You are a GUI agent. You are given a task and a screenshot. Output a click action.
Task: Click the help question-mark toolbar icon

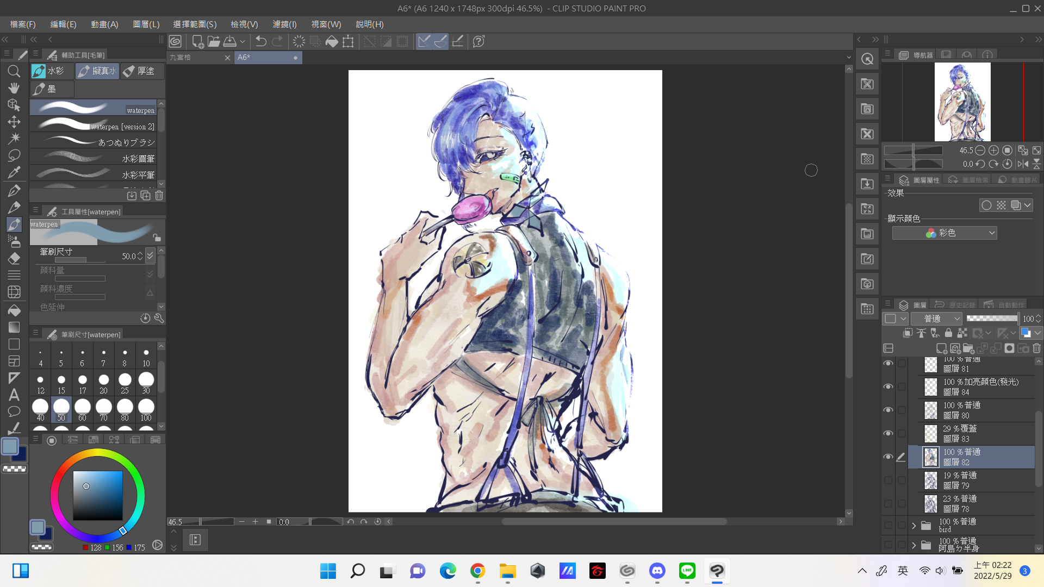pos(479,41)
